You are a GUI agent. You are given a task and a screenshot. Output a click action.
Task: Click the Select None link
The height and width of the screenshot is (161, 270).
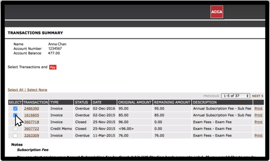click(x=37, y=90)
